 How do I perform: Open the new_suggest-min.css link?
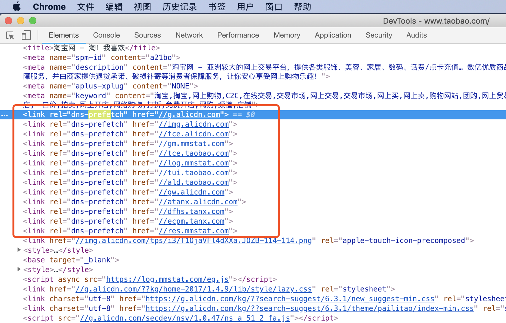(x=290, y=299)
